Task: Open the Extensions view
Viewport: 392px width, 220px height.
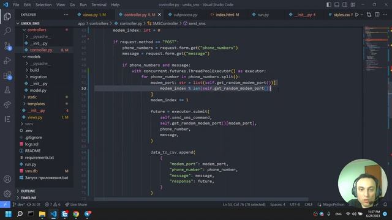Action: point(7,75)
